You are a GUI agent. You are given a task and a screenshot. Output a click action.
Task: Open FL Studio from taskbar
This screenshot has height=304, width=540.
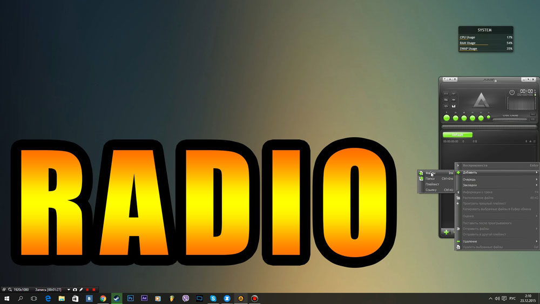point(172,299)
